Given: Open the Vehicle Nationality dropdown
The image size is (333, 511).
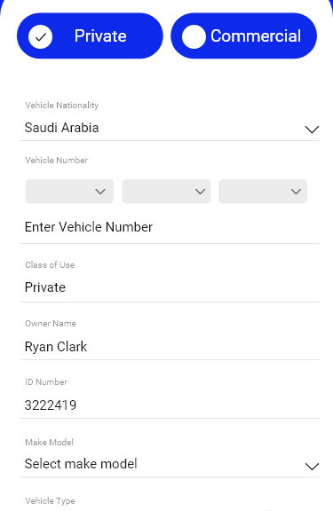Looking at the screenshot, I should coord(170,128).
